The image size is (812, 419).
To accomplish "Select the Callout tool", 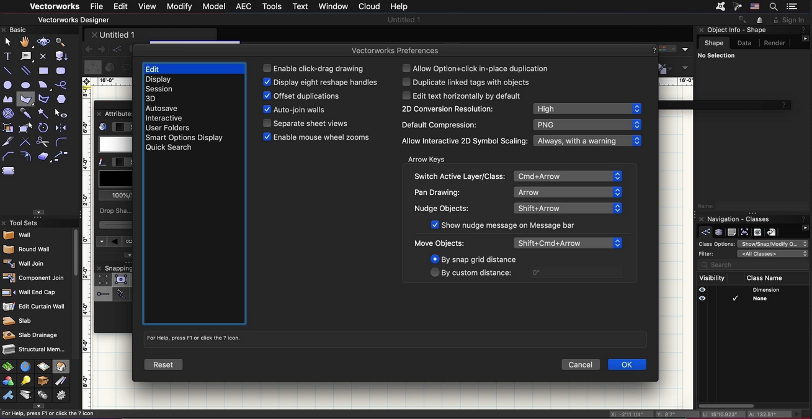I will [25, 56].
